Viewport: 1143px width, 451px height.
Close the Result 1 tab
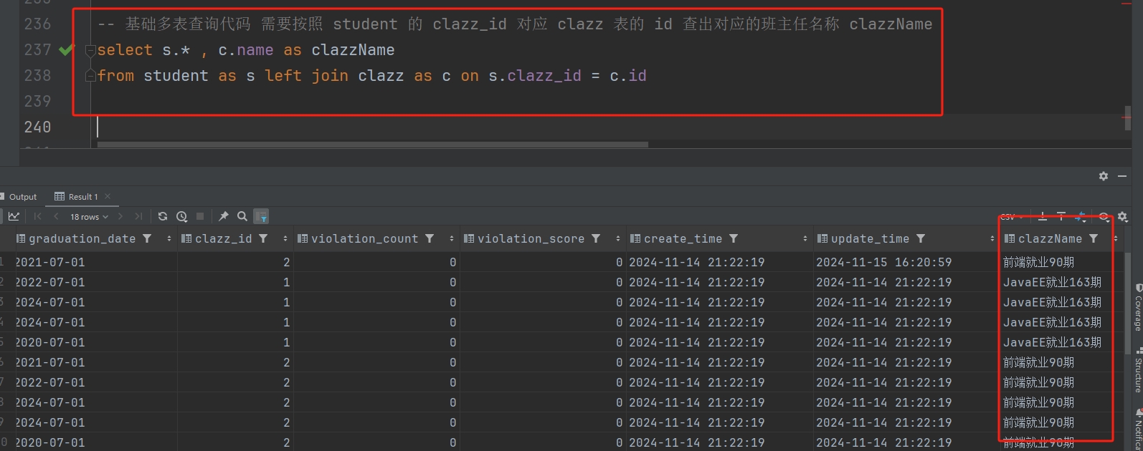[x=108, y=196]
